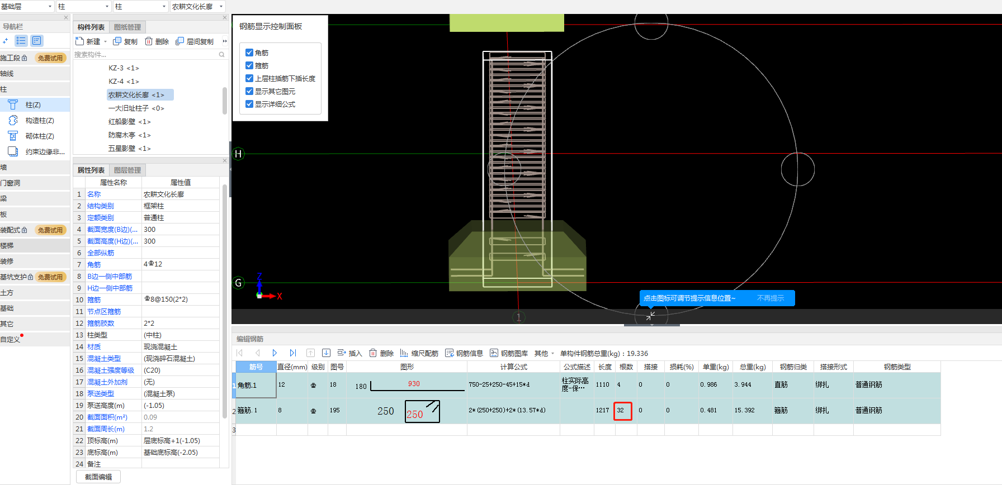Select KZ-3 in the component list
1002x485 pixels.
124,68
